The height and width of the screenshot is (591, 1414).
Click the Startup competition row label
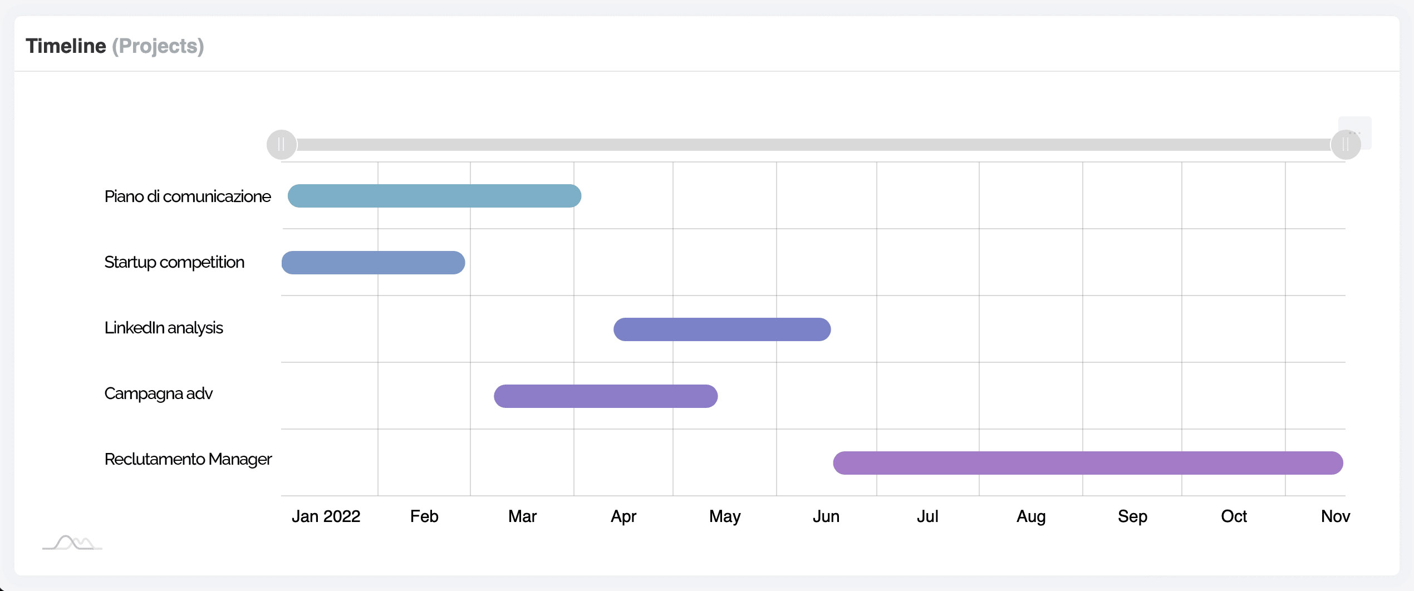174,262
